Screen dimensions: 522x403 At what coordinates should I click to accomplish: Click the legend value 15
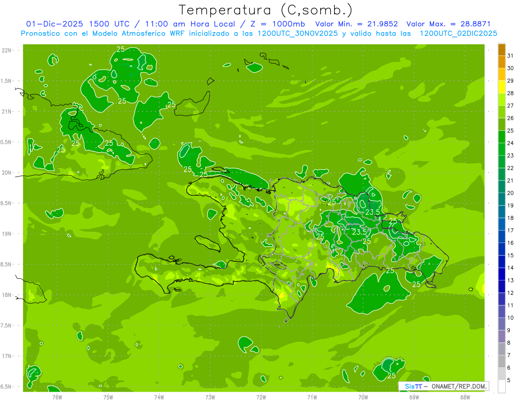[x=511, y=255]
